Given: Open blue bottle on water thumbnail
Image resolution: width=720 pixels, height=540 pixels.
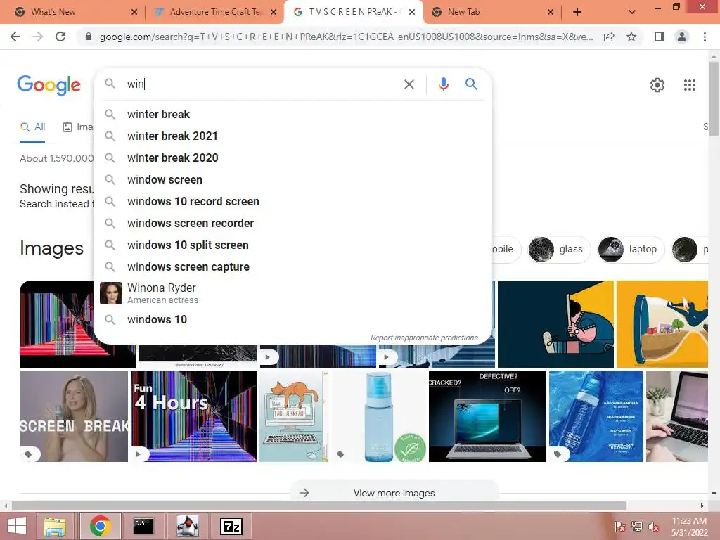Looking at the screenshot, I should pos(596,416).
